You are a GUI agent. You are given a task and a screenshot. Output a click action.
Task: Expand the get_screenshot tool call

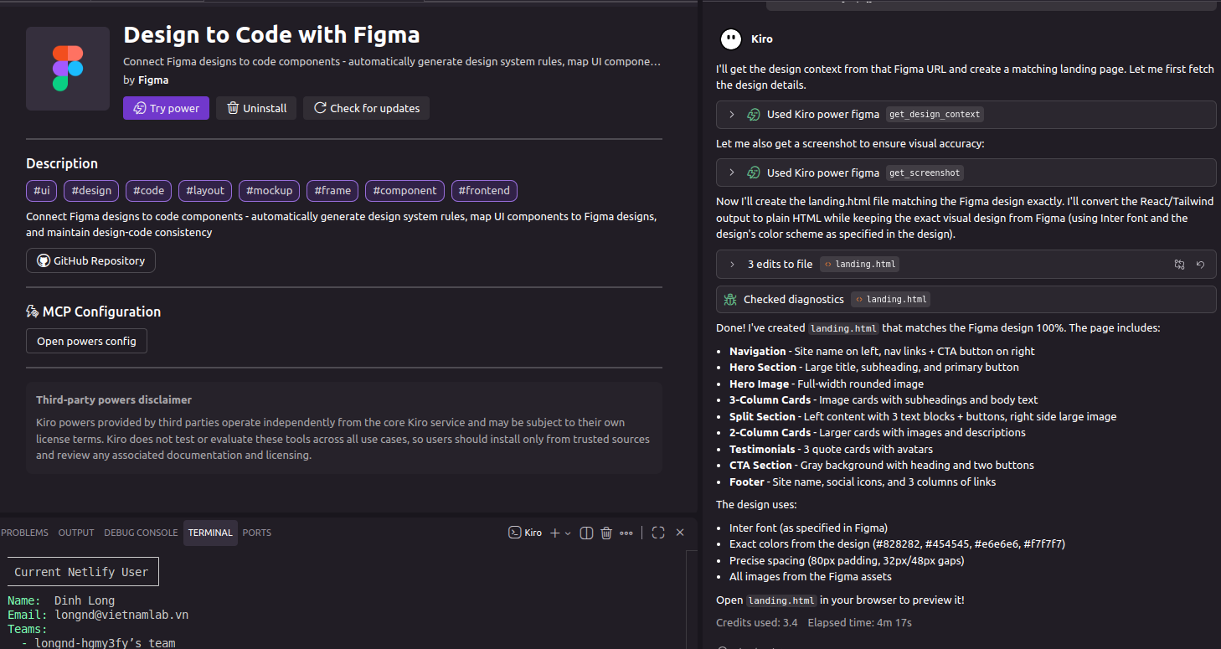click(731, 173)
